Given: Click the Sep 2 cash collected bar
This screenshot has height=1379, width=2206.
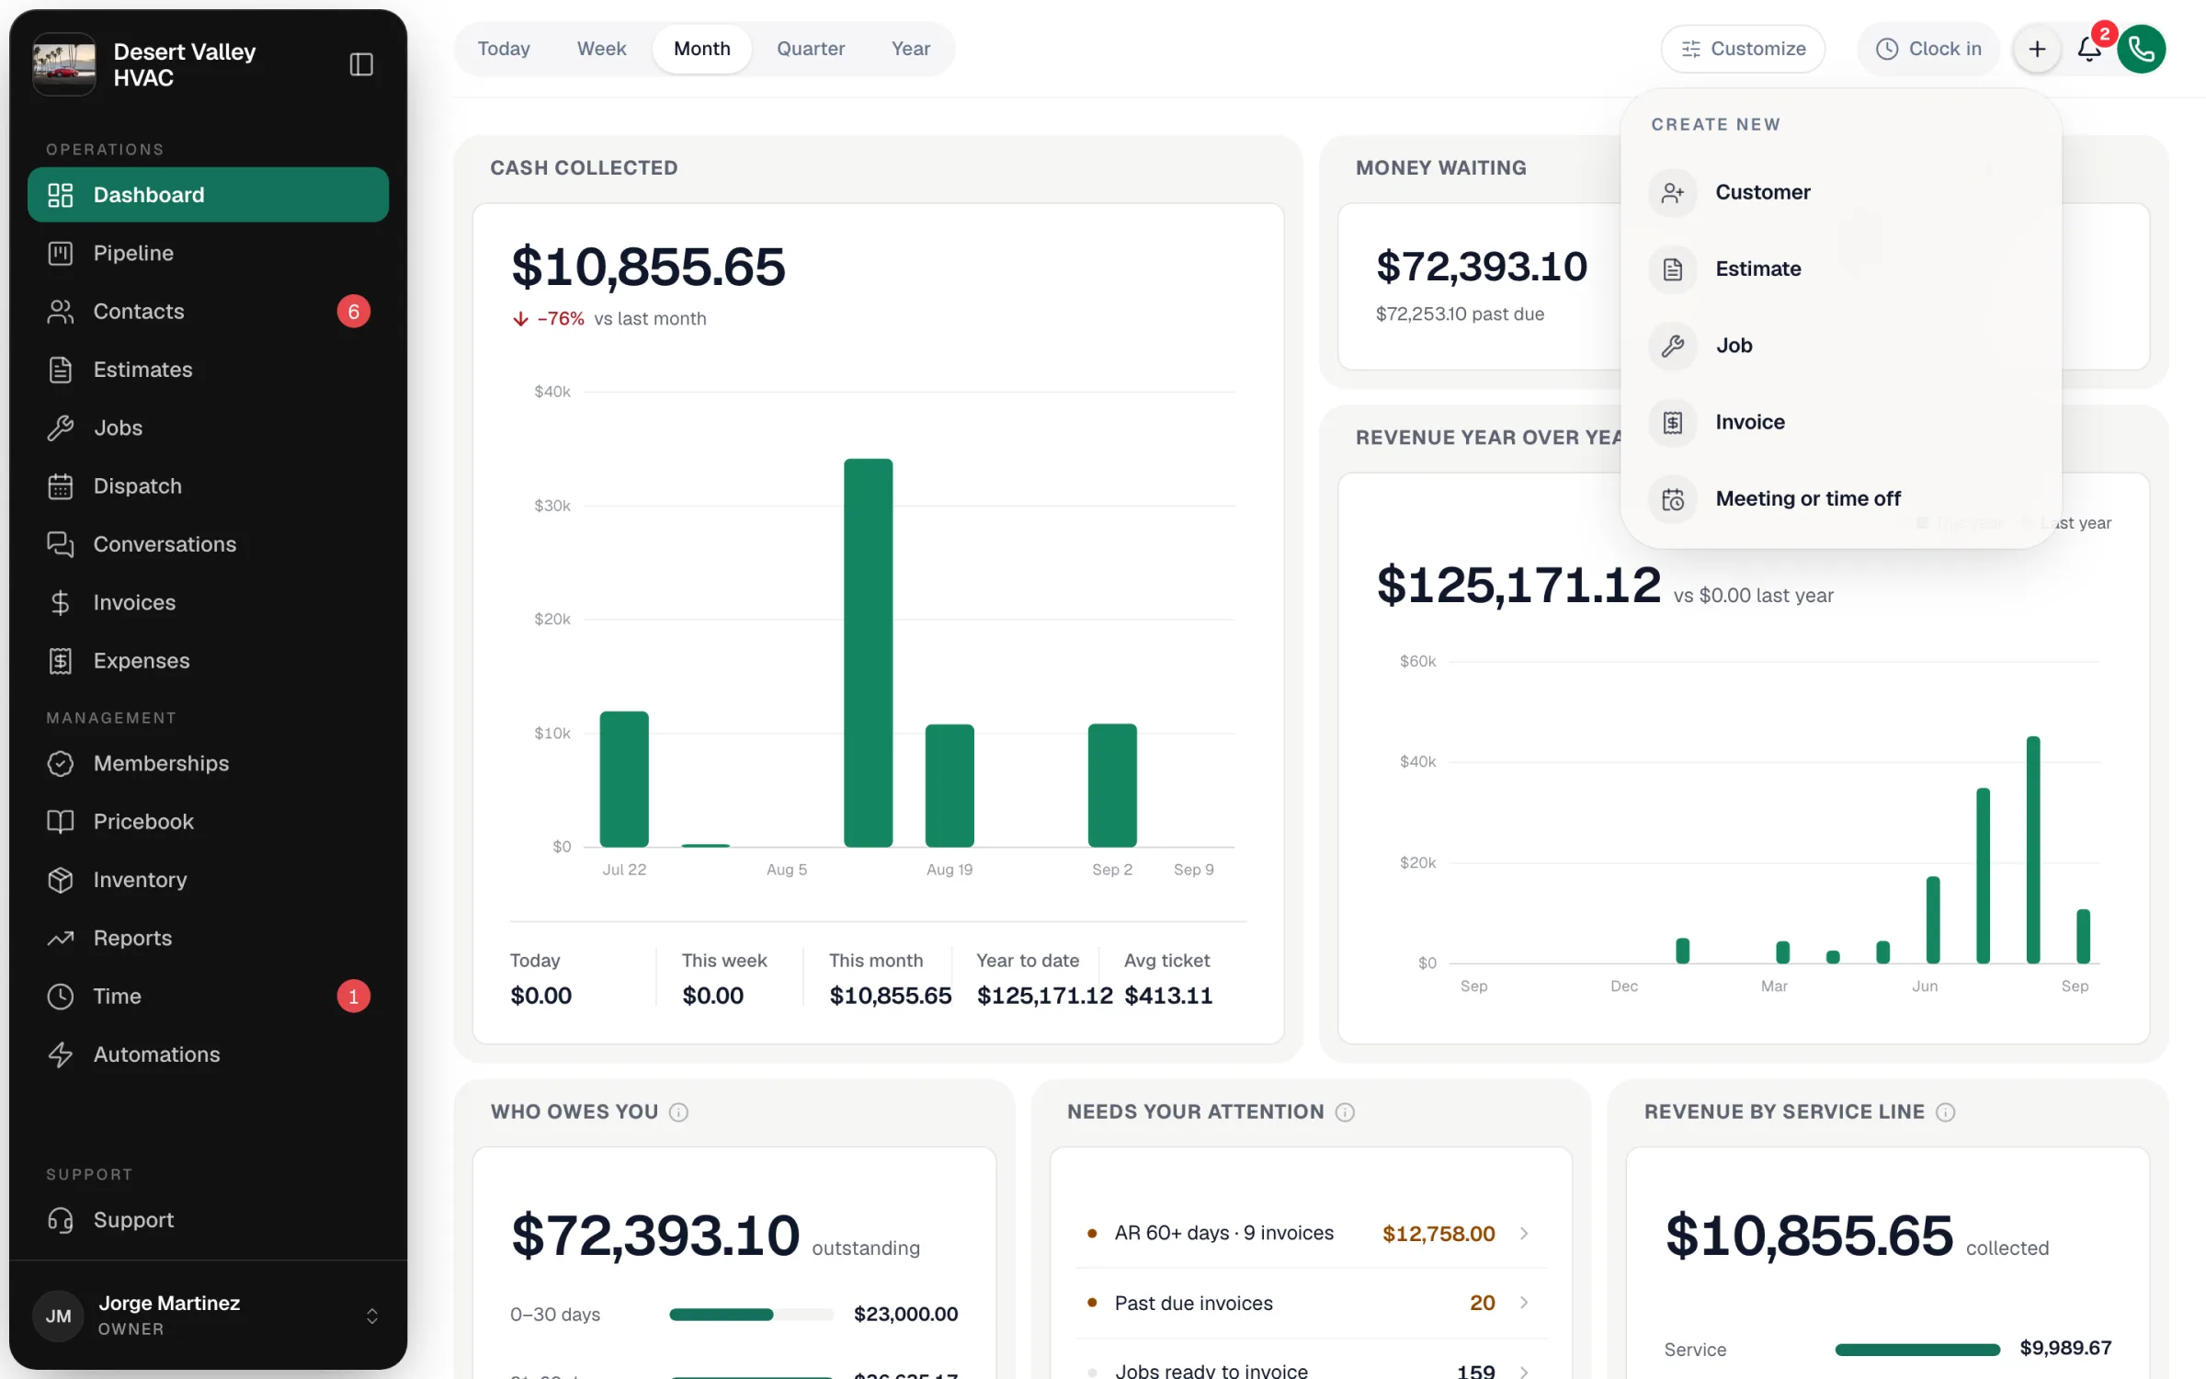Looking at the screenshot, I should 1112,785.
